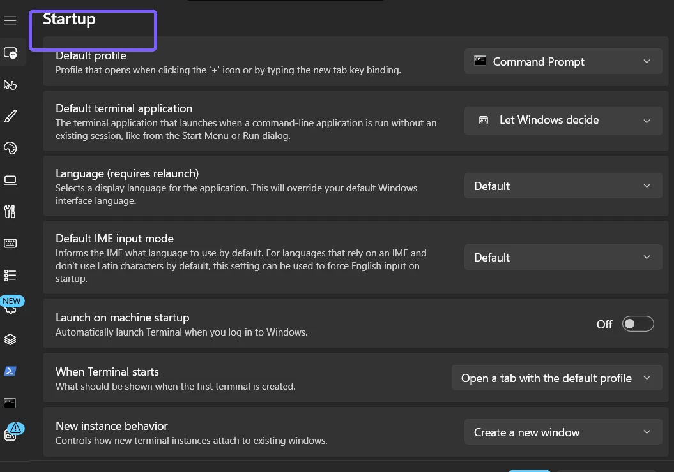Click description 'Controls how new terminal instances attach'

(191, 441)
